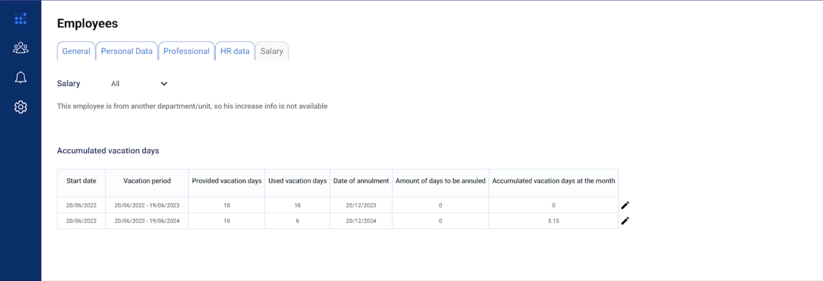The image size is (823, 281).
Task: Edit the 20/06/2022 - 19/06/2023 vacation row
Action: [x=625, y=205]
